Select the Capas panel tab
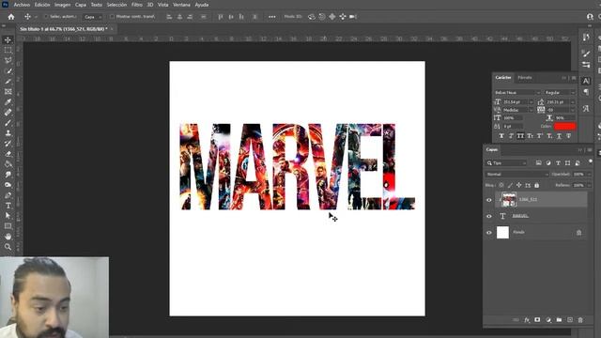Image resolution: width=601 pixels, height=338 pixels. tap(492, 149)
